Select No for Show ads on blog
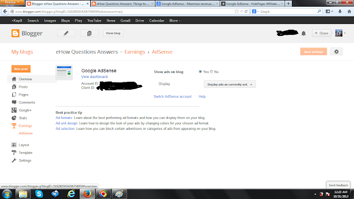354x199 pixels. (211, 71)
